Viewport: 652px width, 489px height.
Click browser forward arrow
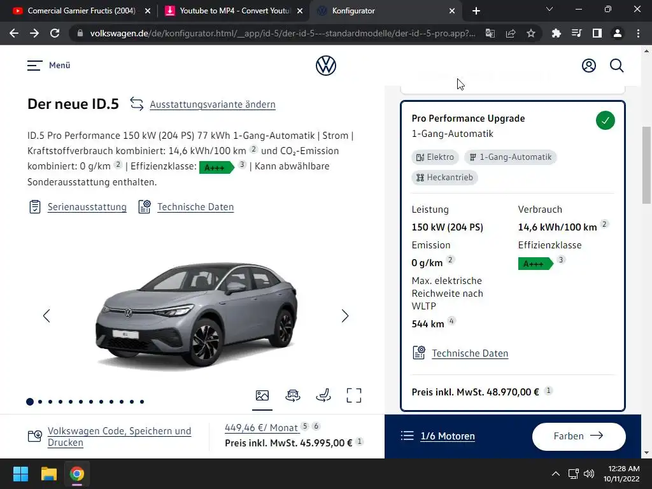point(34,33)
